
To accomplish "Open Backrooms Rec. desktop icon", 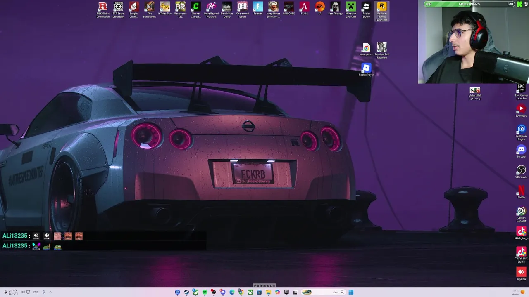I will (180, 10).
